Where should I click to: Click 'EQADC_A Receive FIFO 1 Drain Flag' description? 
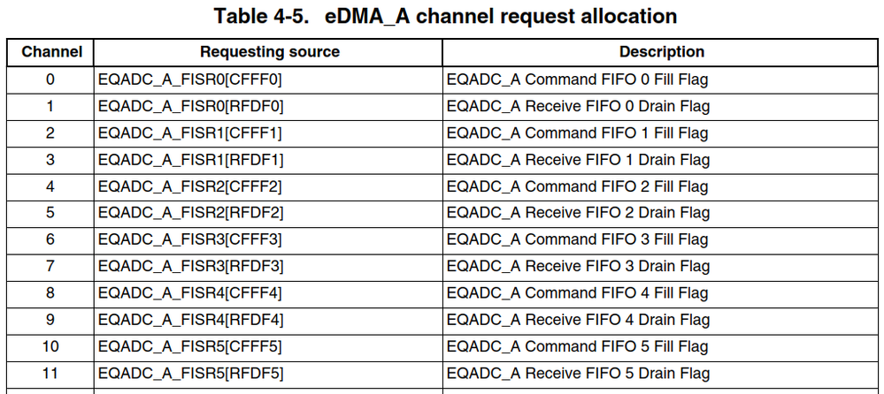[578, 160]
